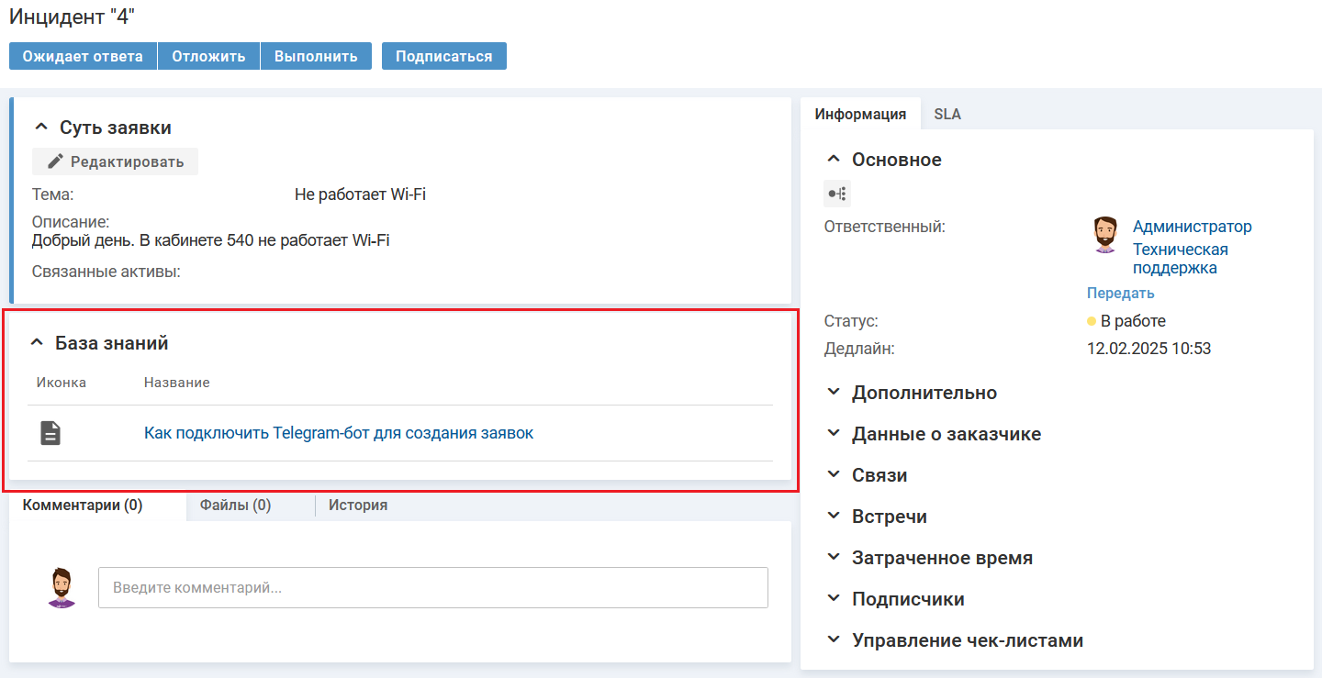Image resolution: width=1322 pixels, height=678 pixels.
Task: Collapse the База знаний section
Action: click(x=37, y=343)
